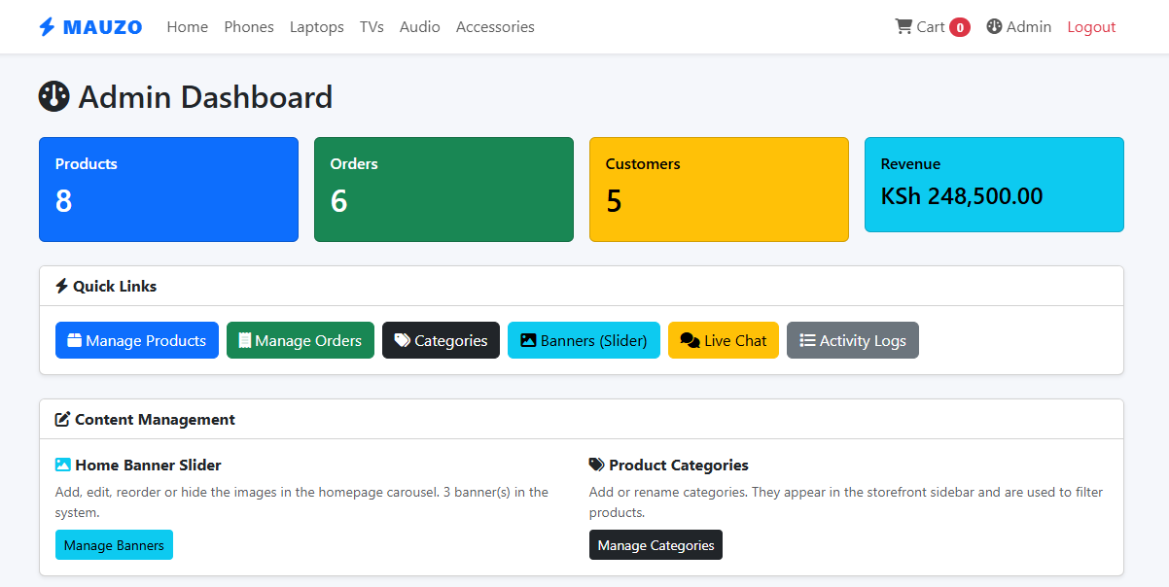Open the Activity Logs quick link
The image size is (1169, 587).
(853, 340)
